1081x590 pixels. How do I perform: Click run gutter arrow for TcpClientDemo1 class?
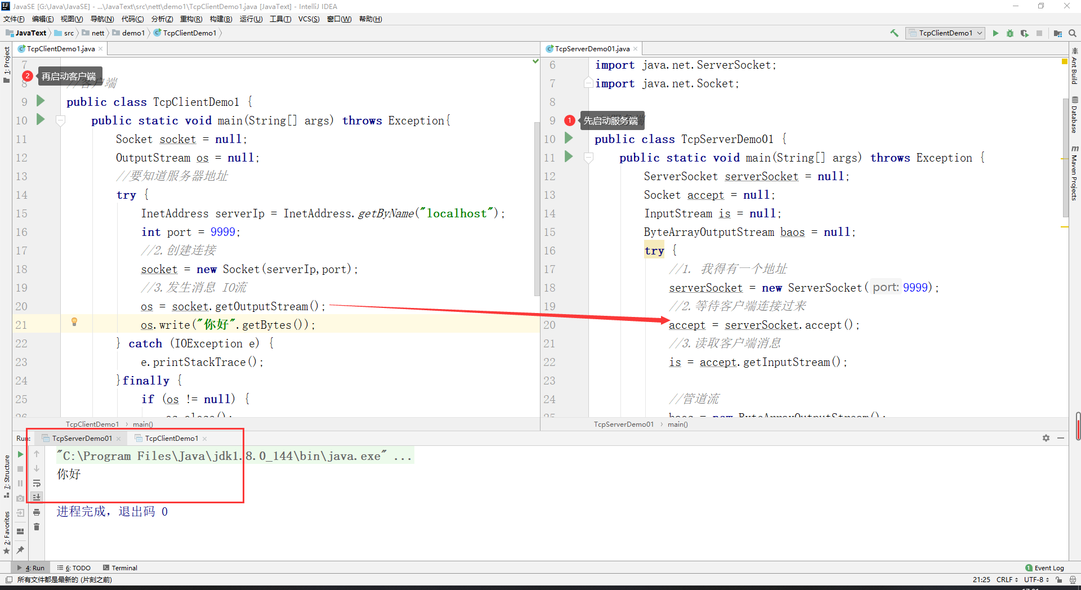coord(41,101)
